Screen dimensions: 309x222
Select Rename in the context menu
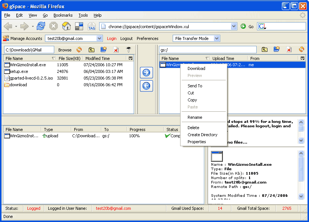click(204, 117)
